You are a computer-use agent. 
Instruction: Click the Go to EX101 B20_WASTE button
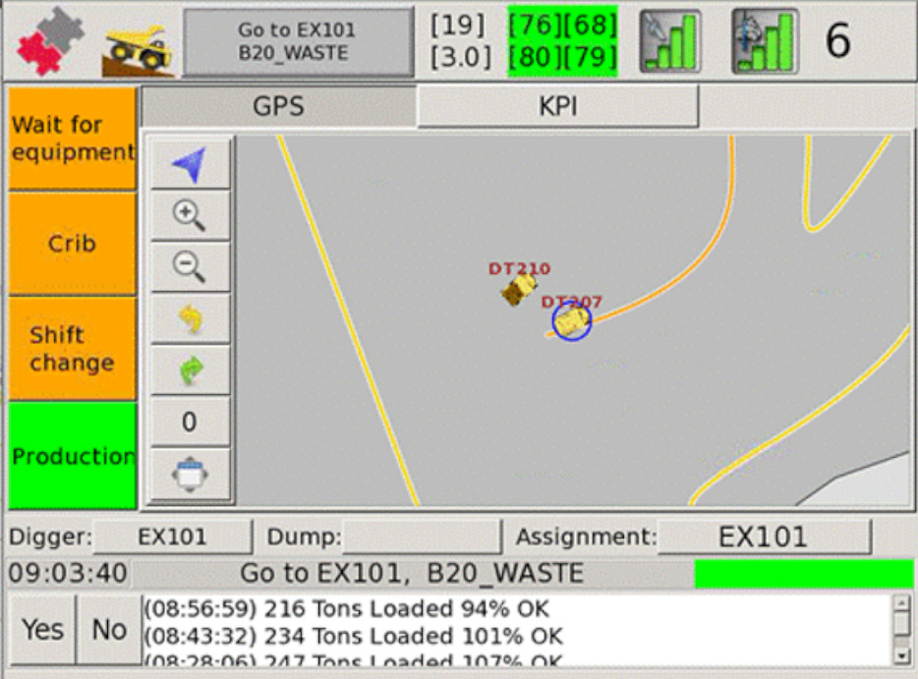click(x=298, y=41)
